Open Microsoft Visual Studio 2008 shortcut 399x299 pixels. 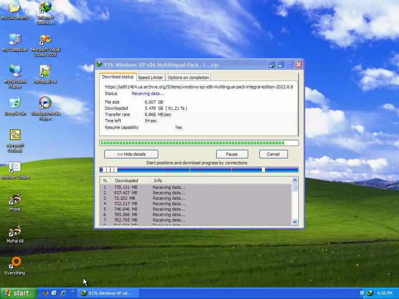[45, 45]
